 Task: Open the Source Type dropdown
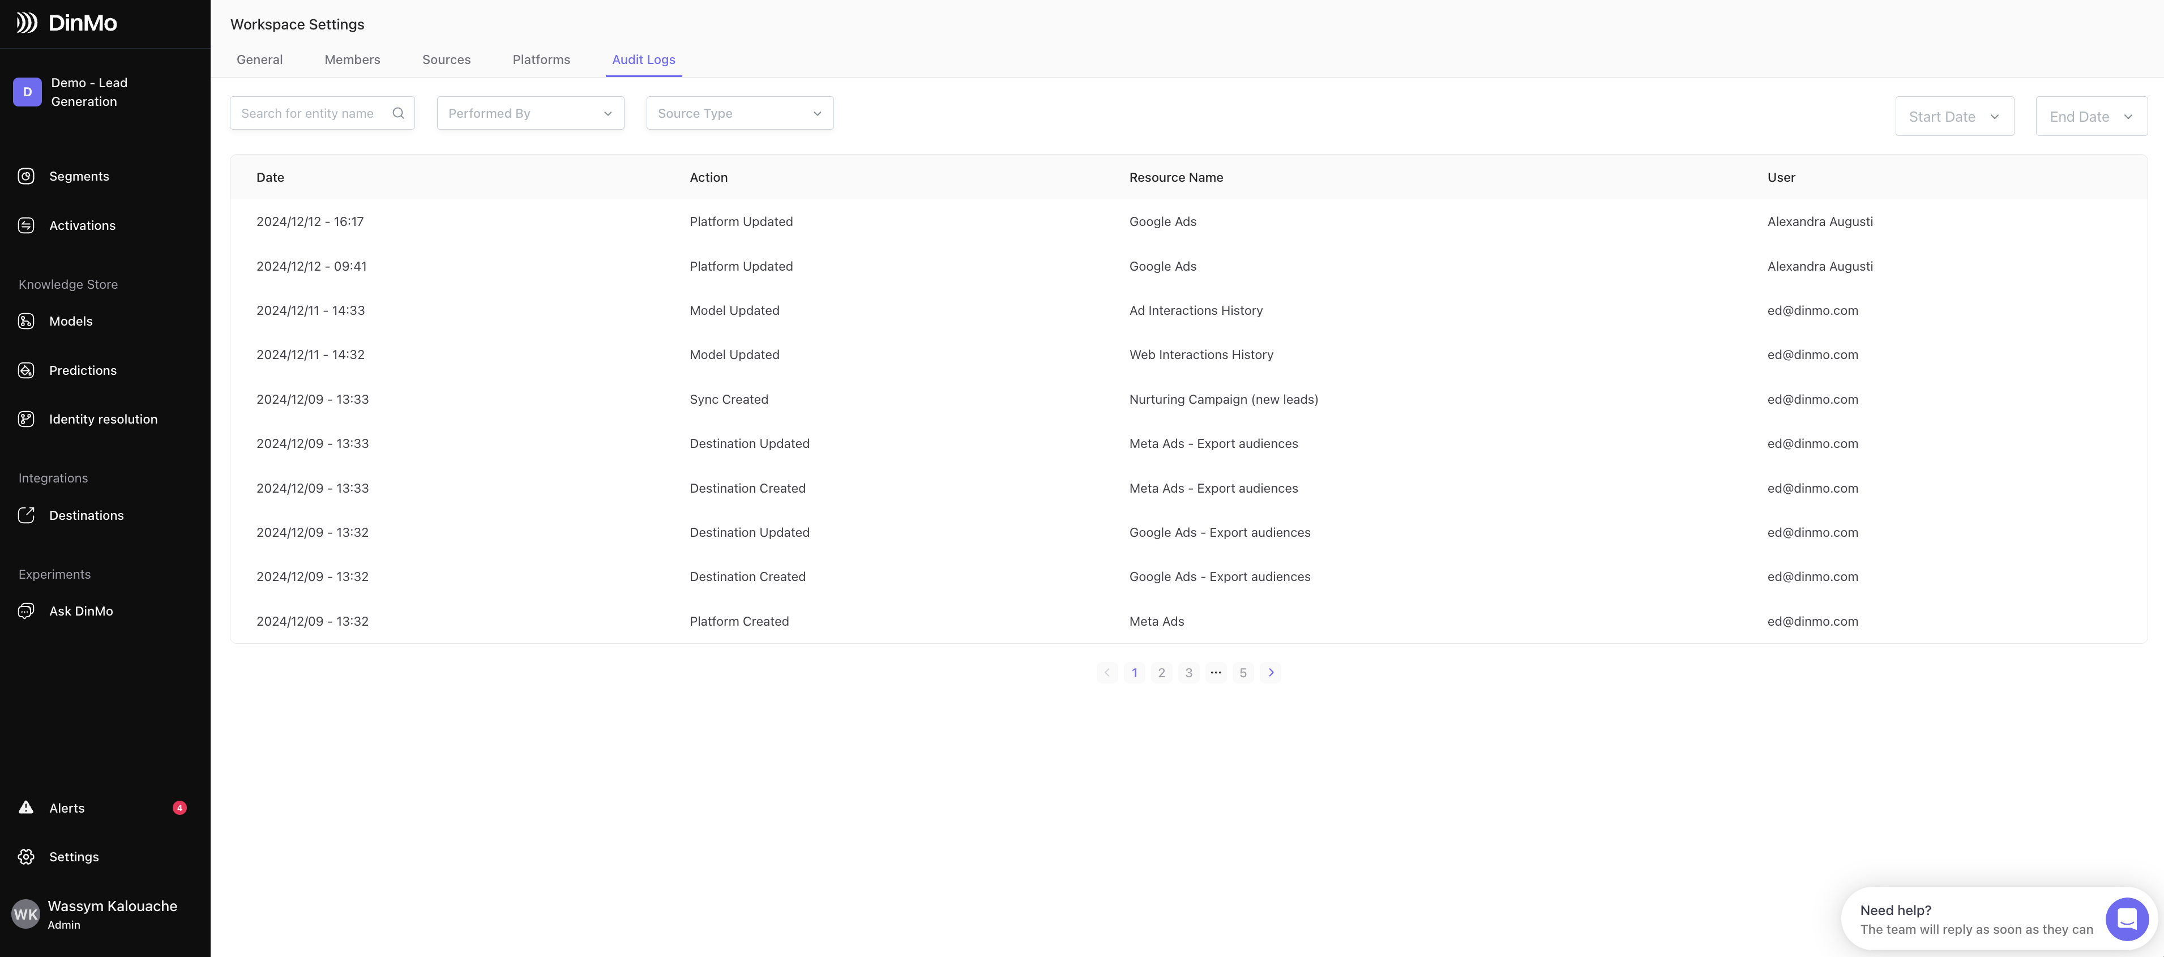[739, 113]
